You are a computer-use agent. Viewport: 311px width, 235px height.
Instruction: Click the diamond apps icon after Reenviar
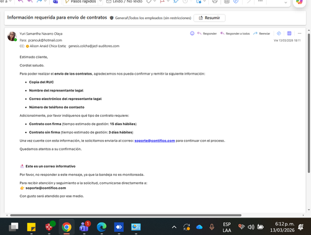coord(279,34)
